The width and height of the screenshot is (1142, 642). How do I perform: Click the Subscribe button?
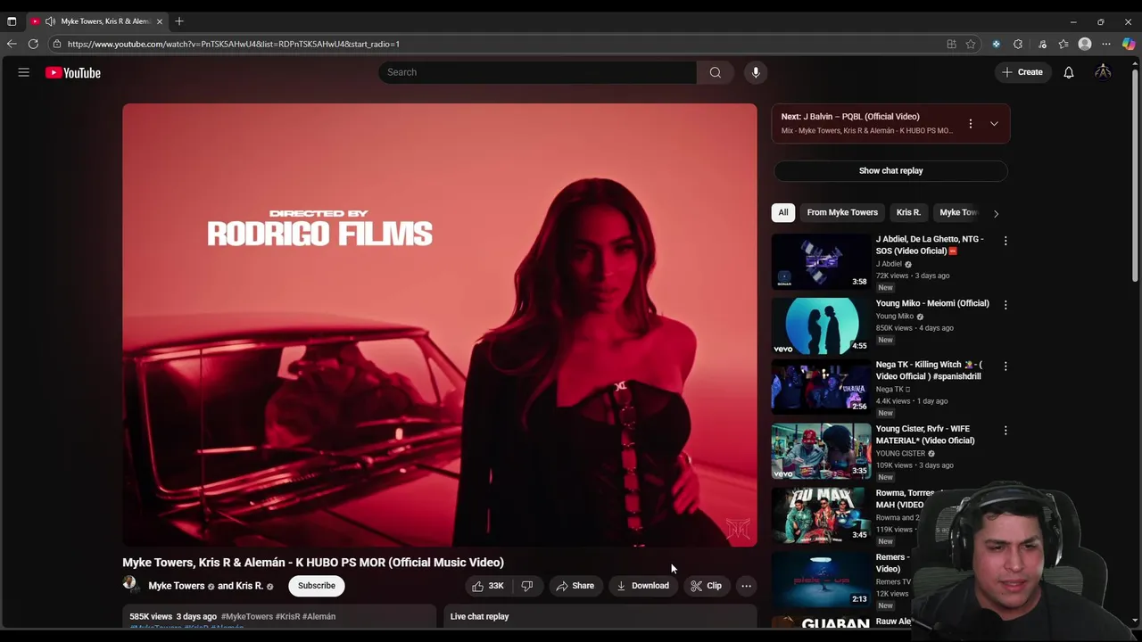pos(317,586)
